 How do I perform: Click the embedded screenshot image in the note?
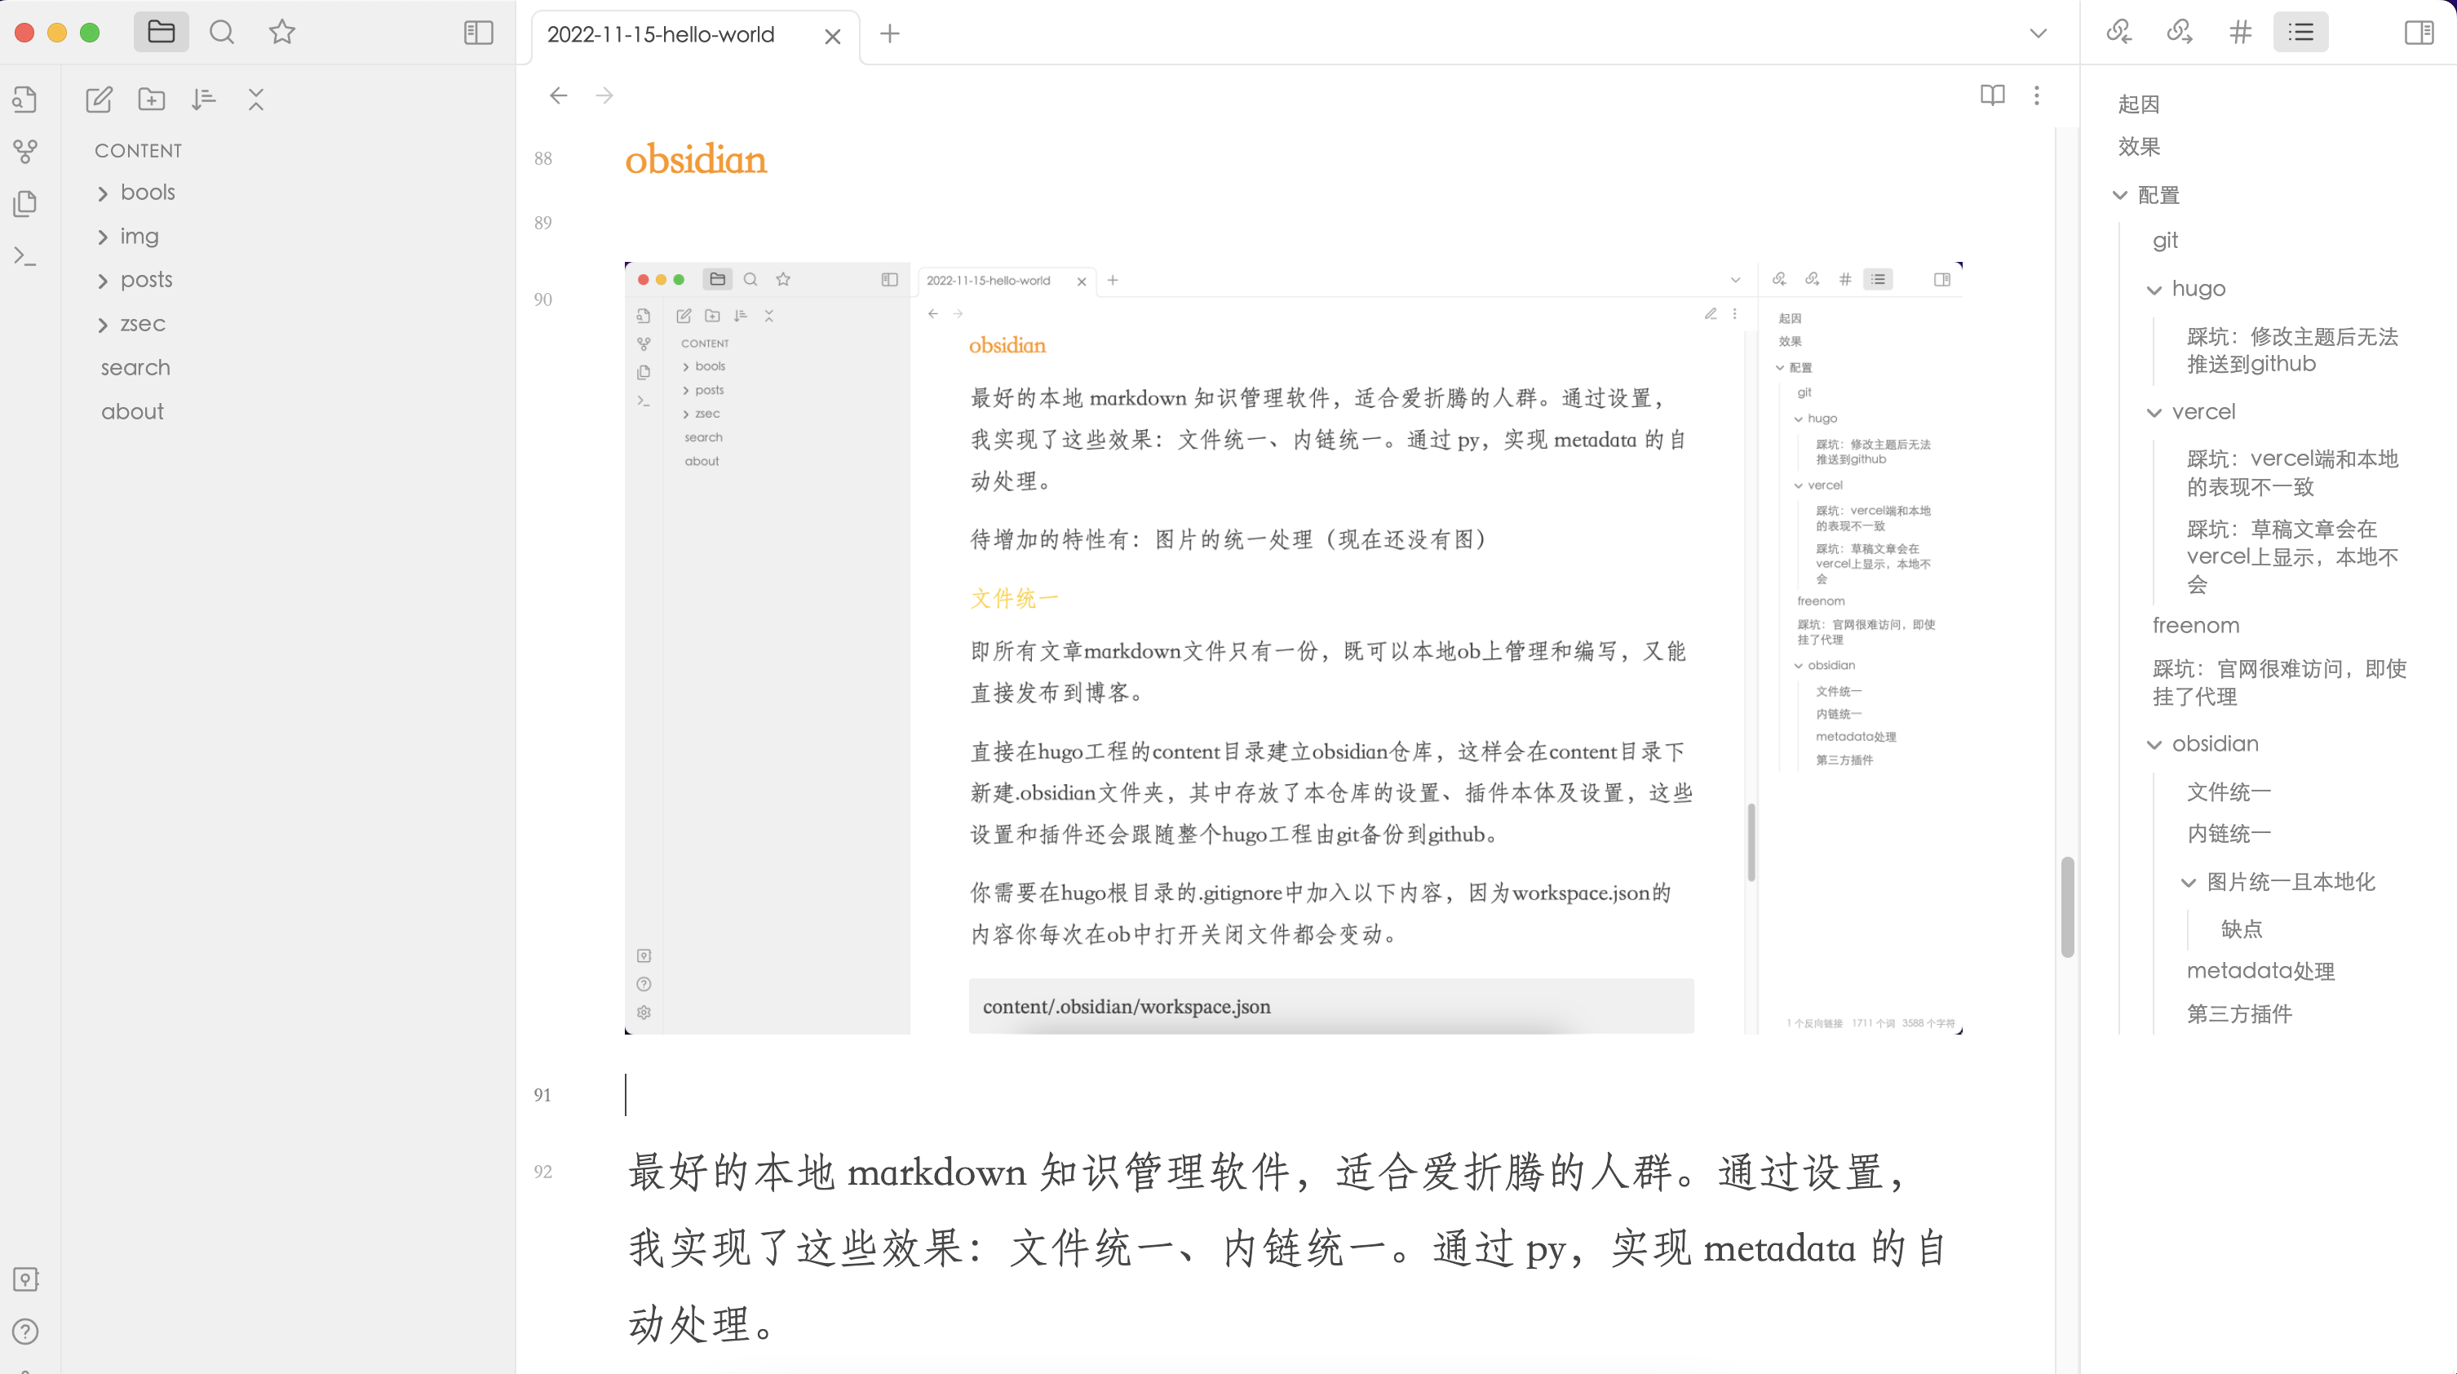(x=1294, y=648)
